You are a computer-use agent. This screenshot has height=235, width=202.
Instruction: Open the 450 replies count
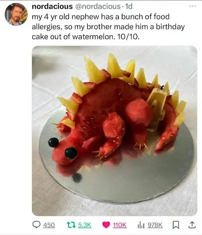(x=49, y=225)
